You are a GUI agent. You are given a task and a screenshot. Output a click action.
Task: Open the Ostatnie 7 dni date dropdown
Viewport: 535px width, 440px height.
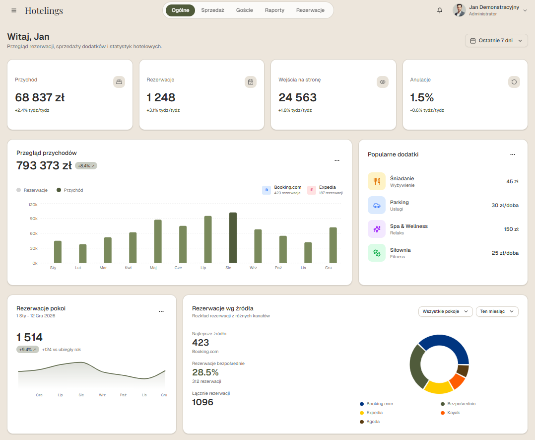pos(496,40)
